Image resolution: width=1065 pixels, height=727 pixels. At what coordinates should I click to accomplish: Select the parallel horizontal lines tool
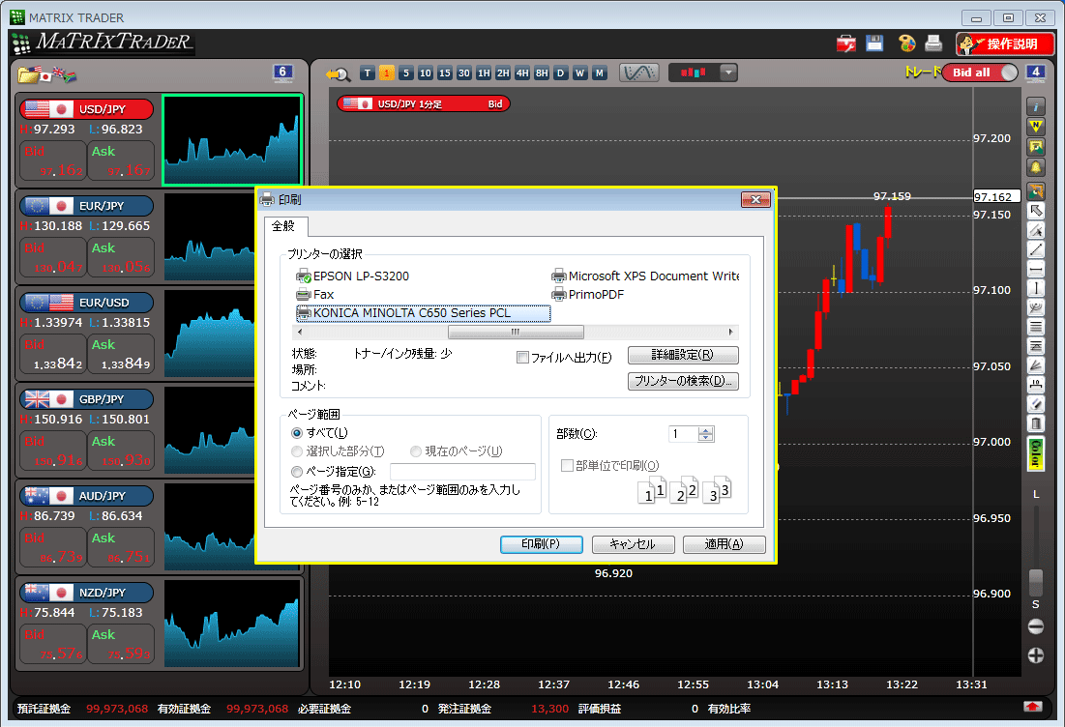(x=1036, y=327)
